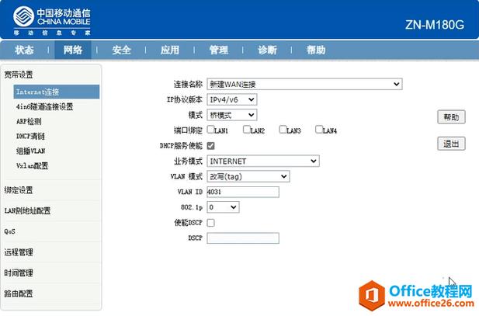Open 远程管理 section
479x316 pixels.
19,252
